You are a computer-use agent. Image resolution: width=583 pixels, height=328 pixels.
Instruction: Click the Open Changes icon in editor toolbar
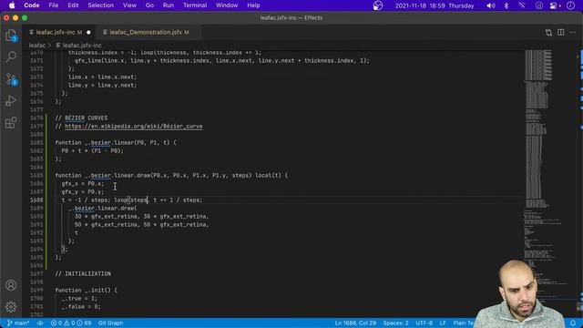(x=548, y=33)
